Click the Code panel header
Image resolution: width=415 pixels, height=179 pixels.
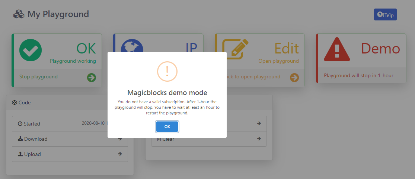point(70,103)
